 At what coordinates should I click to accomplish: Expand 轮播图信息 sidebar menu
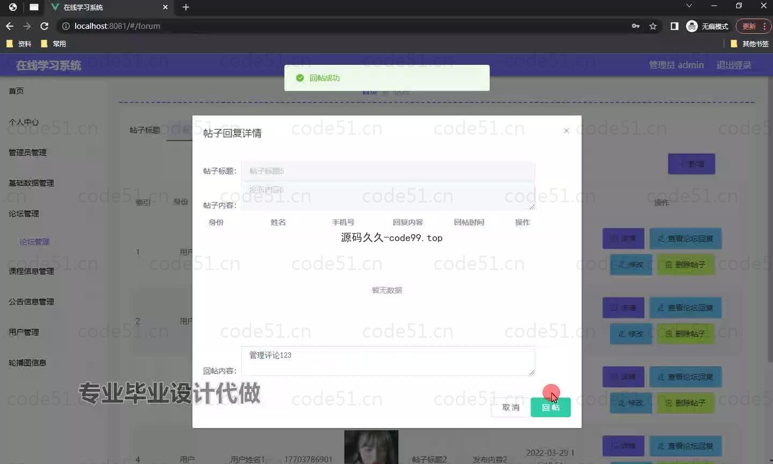click(27, 363)
